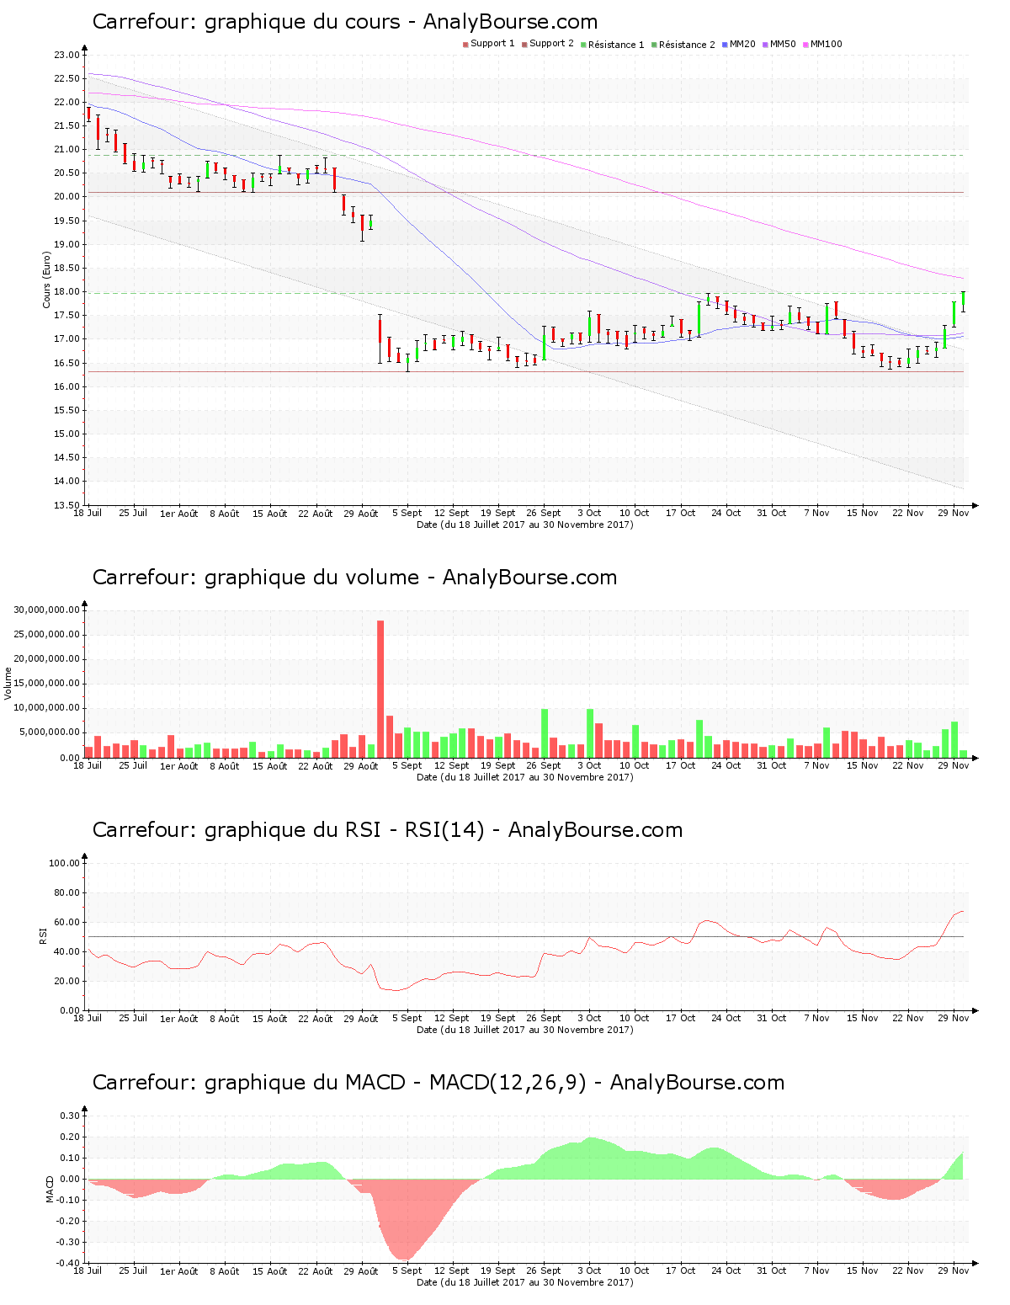This screenshot has height=1305, width=1010.
Task: Click "7 Nov" date on RSI chart axis
Action: tap(817, 1018)
